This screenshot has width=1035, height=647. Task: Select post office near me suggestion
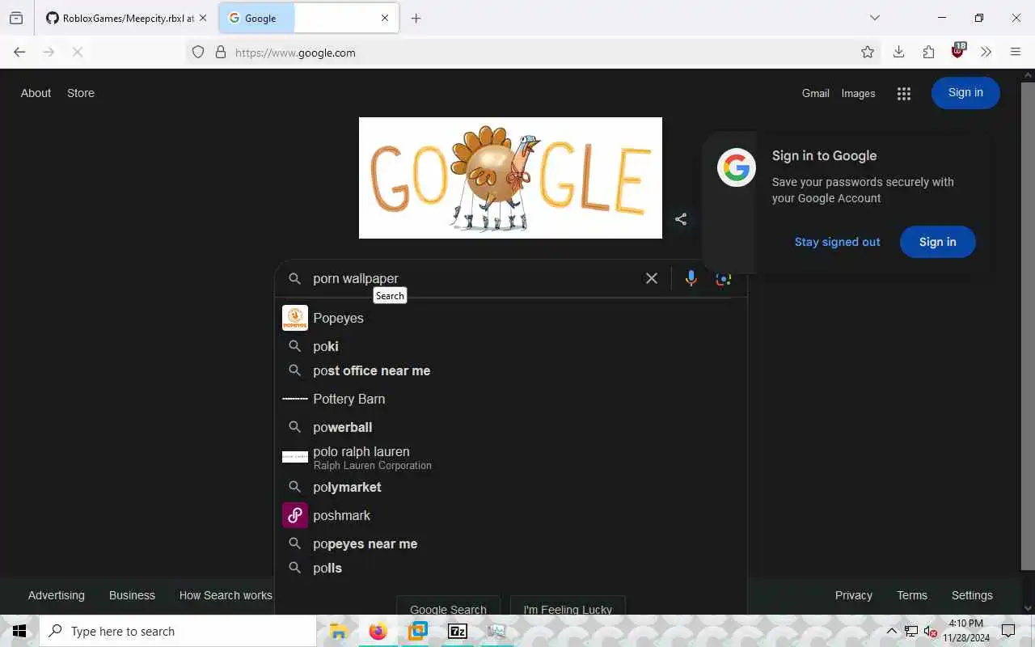tap(511, 370)
